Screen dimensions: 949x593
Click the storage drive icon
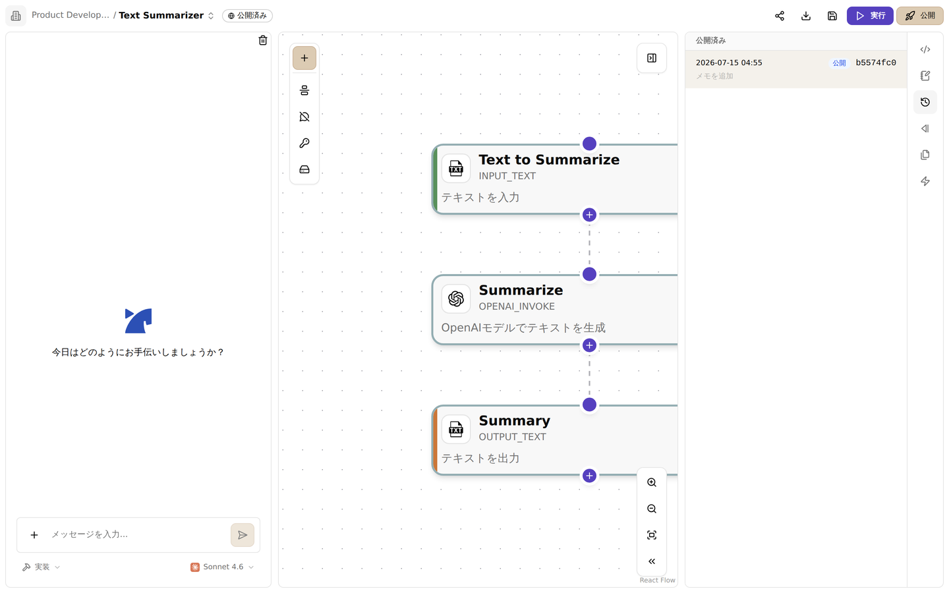coord(304,169)
